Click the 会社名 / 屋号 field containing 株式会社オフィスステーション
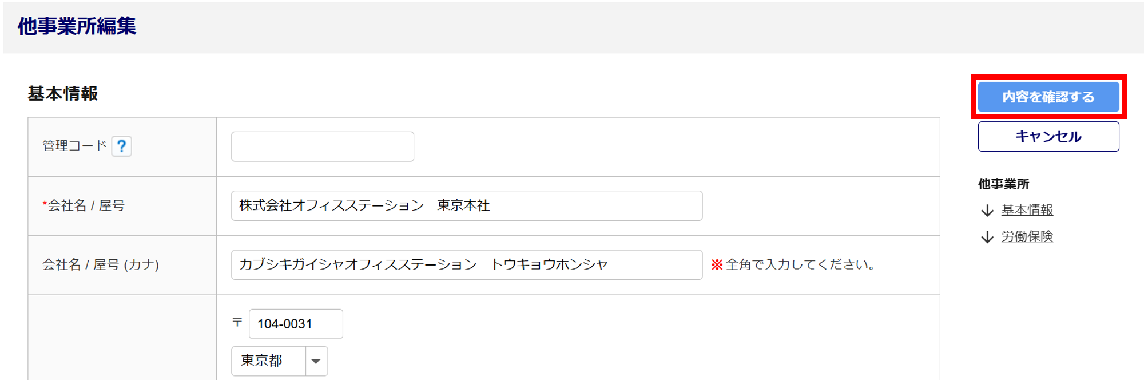Image resolution: width=1144 pixels, height=380 pixels. [x=466, y=205]
